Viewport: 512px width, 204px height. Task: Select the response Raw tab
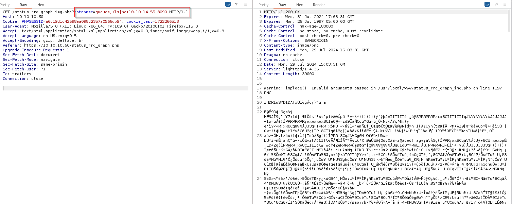(282, 5)
